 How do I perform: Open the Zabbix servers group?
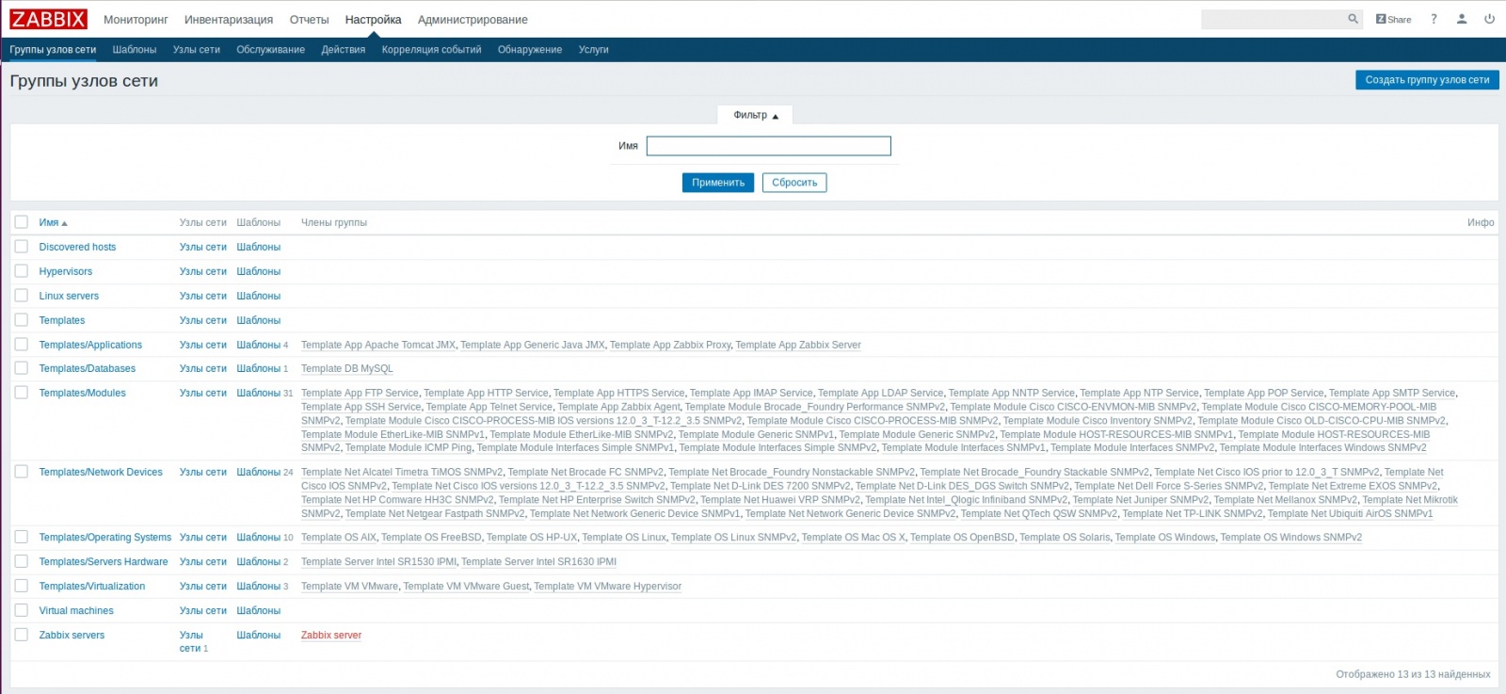pos(72,635)
